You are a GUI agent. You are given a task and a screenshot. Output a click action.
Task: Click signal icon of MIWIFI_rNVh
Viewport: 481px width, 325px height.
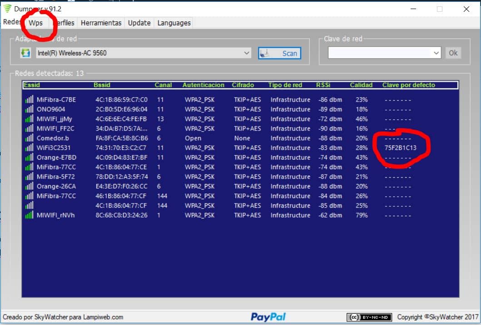click(29, 215)
